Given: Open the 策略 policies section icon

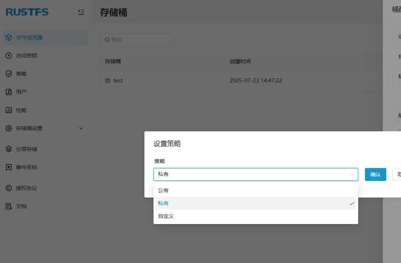Looking at the screenshot, I should pyautogui.click(x=9, y=74).
